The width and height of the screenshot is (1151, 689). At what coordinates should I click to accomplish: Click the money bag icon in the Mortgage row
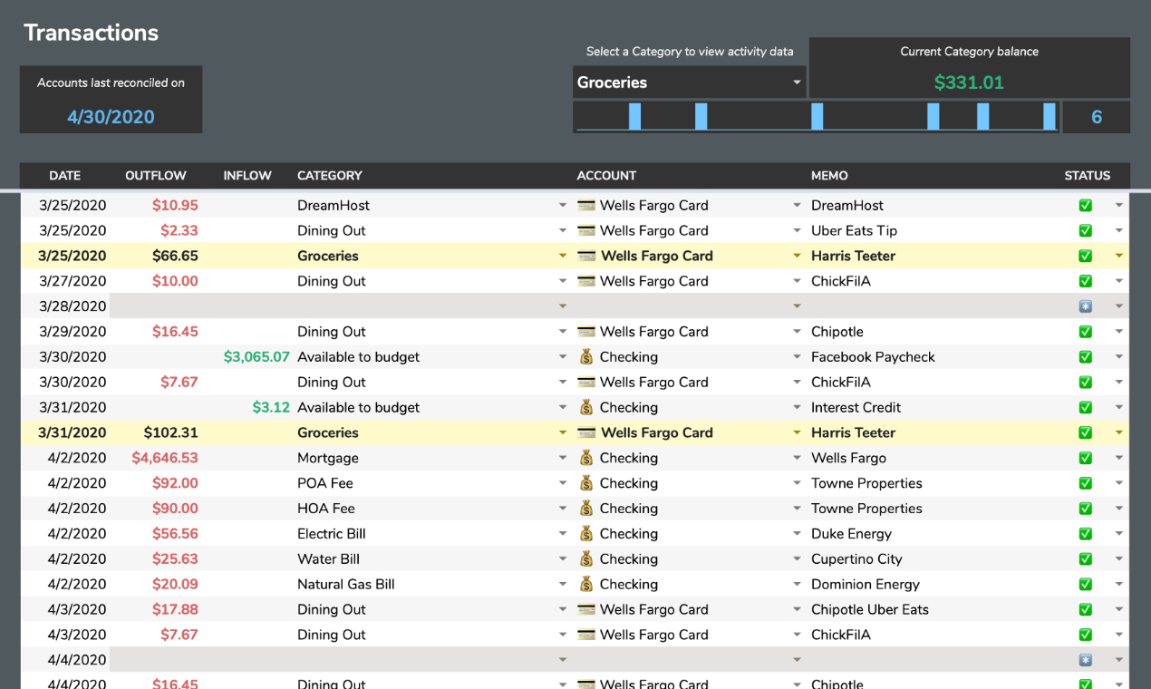(x=586, y=458)
